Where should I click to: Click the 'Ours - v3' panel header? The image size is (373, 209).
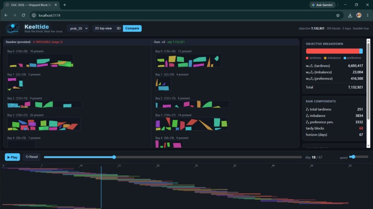click(x=159, y=42)
